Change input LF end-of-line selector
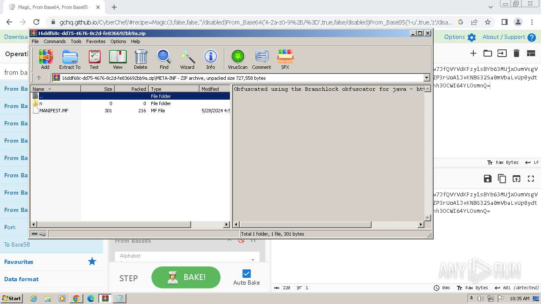The width and height of the screenshot is (541, 304). coord(532,163)
